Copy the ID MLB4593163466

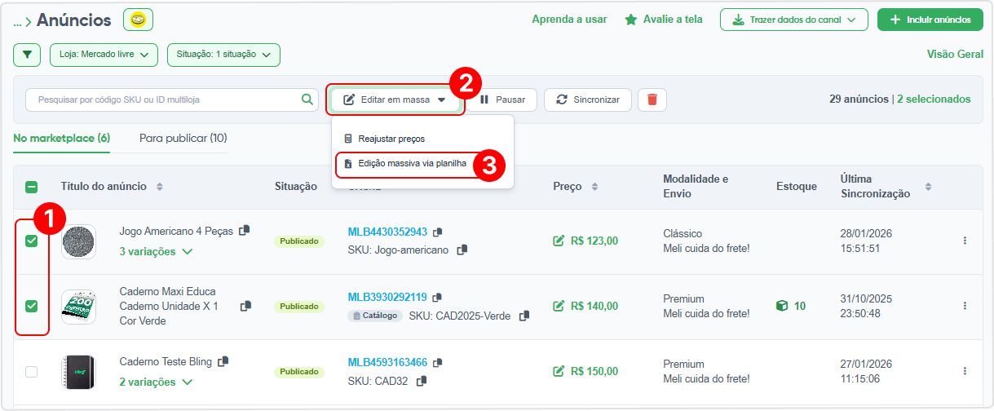(x=438, y=363)
